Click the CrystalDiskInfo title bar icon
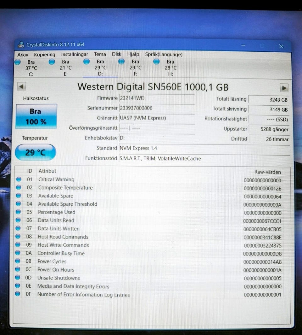 (21, 44)
